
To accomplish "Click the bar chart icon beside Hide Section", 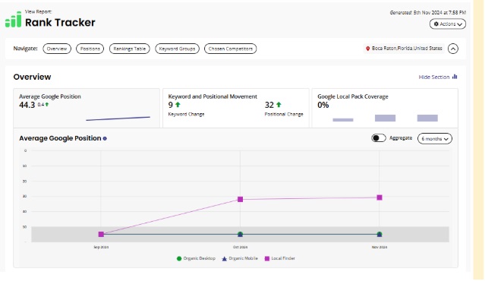I will pos(455,77).
